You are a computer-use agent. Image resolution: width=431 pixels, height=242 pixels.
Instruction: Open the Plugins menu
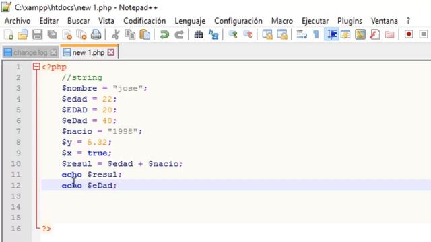tap(350, 21)
